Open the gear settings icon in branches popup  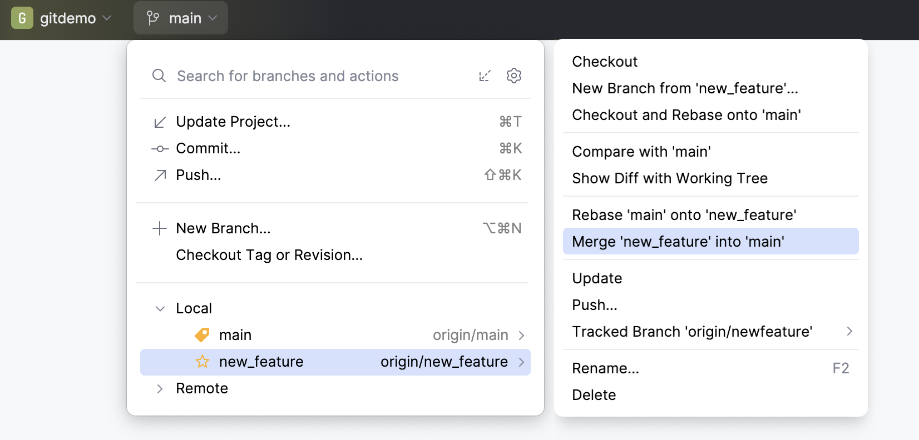point(513,76)
